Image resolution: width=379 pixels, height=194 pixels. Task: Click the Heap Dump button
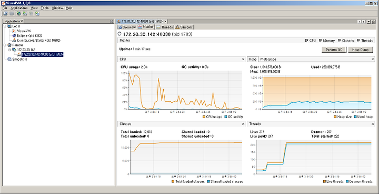click(x=361, y=50)
